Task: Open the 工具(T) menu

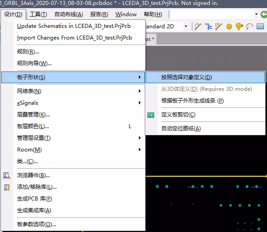Action: (x=38, y=14)
